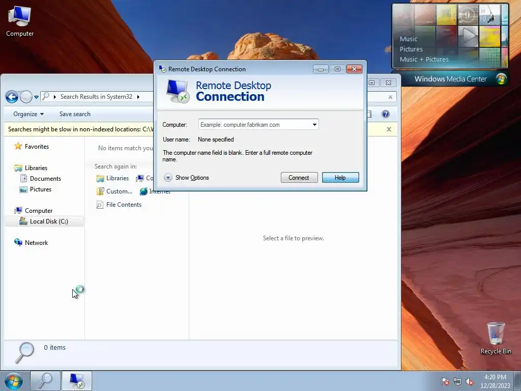The image size is (521, 391).
Task: Click the Show desktop strip on taskbar
Action: (x=517, y=381)
